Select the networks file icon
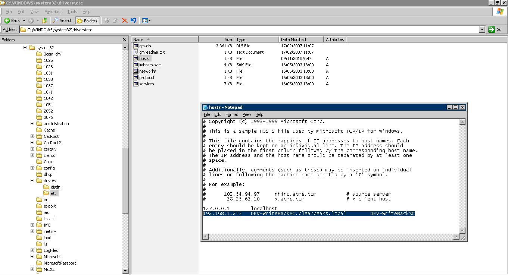This screenshot has width=508, height=275. 136,71
